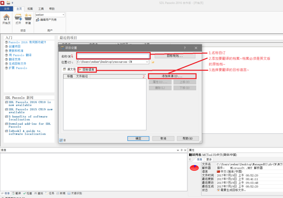Click the 上移(U) button
Viewport: 283px width, 198px height.
[x=185, y=82]
